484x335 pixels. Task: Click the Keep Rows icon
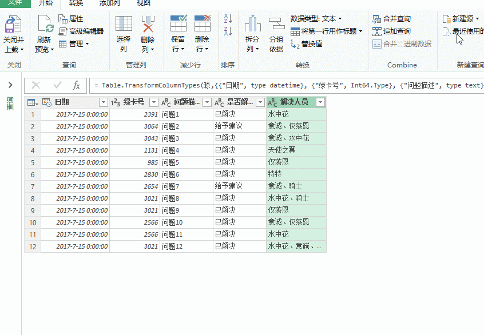[178, 23]
